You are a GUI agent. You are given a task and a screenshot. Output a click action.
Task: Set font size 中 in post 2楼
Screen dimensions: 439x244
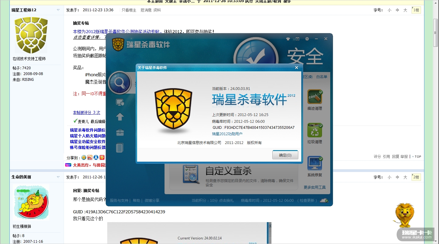(x=397, y=177)
